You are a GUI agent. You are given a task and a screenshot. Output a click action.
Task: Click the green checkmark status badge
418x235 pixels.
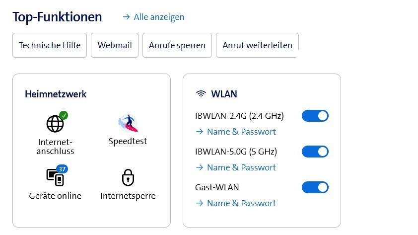(64, 116)
